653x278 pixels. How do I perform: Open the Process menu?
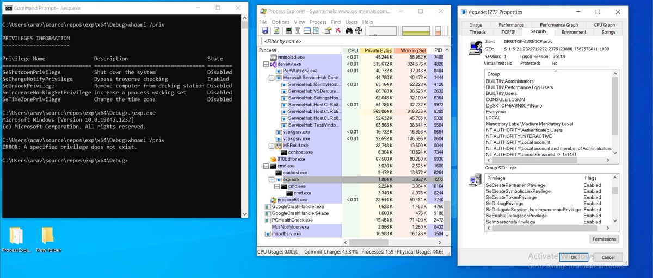pyautogui.click(x=318, y=22)
